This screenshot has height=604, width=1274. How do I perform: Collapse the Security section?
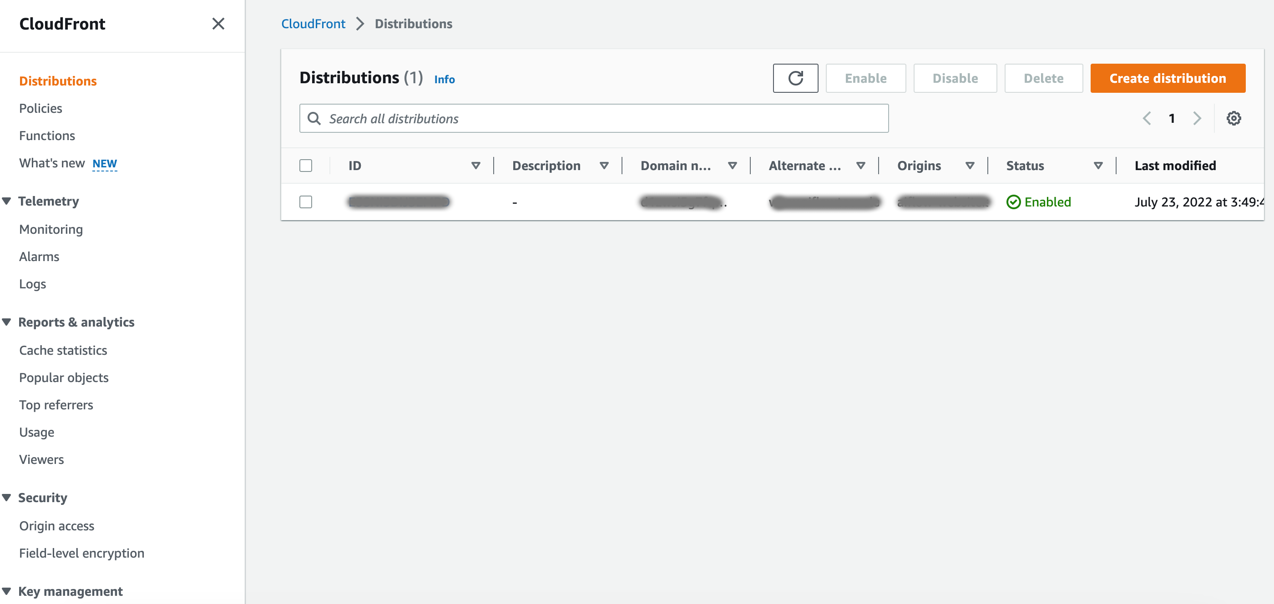click(7, 497)
